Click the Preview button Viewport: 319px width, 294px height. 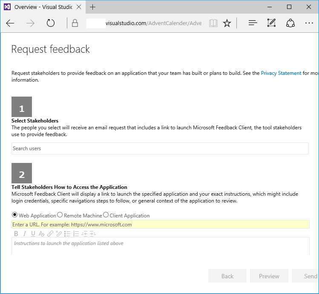[x=269, y=276]
